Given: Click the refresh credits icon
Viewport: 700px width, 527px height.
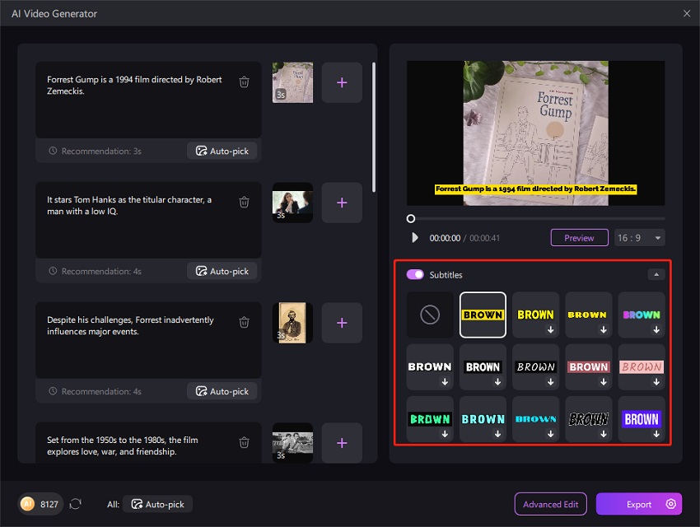Looking at the screenshot, I should click(76, 504).
